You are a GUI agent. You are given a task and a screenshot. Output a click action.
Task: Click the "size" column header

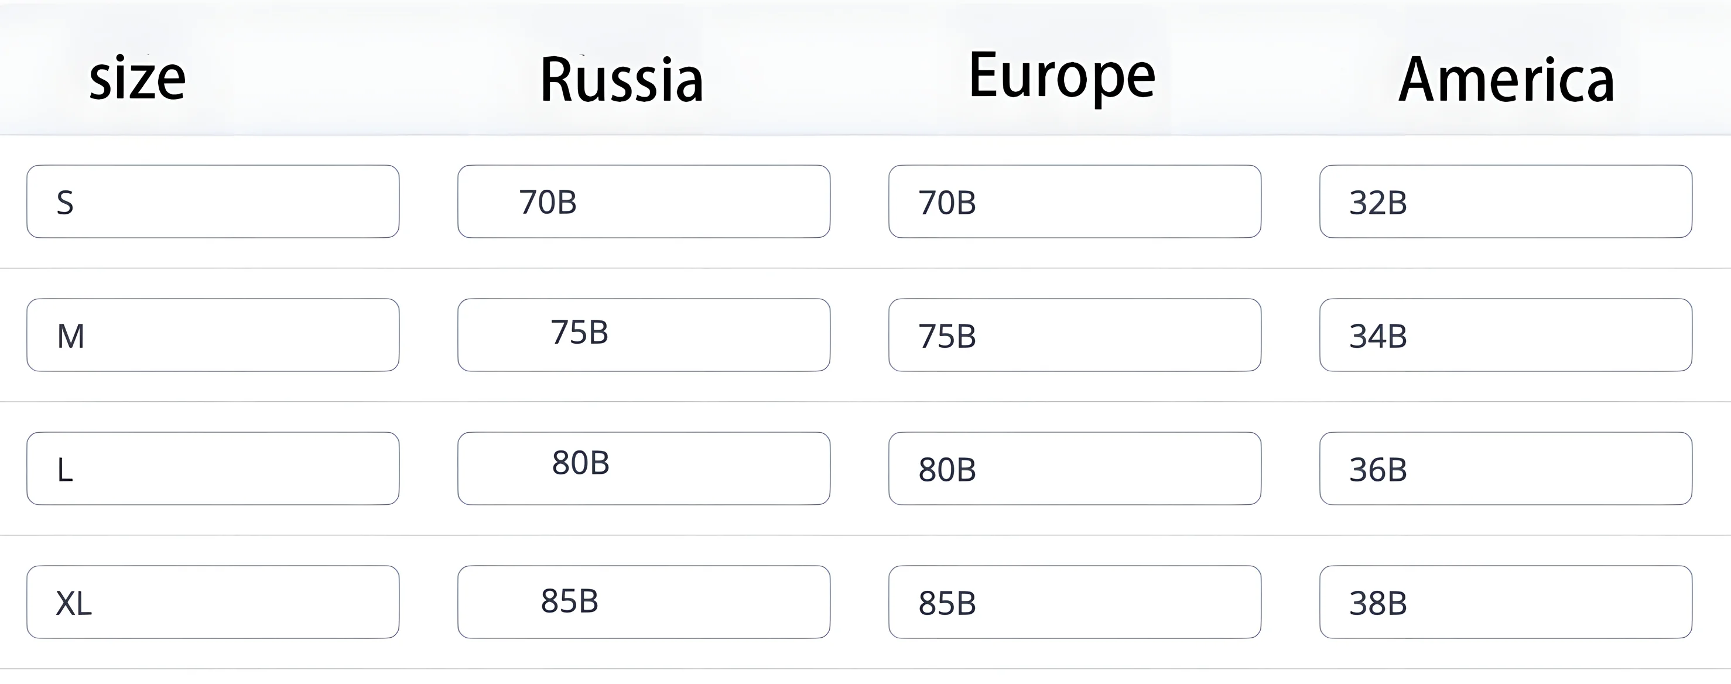coord(137,78)
